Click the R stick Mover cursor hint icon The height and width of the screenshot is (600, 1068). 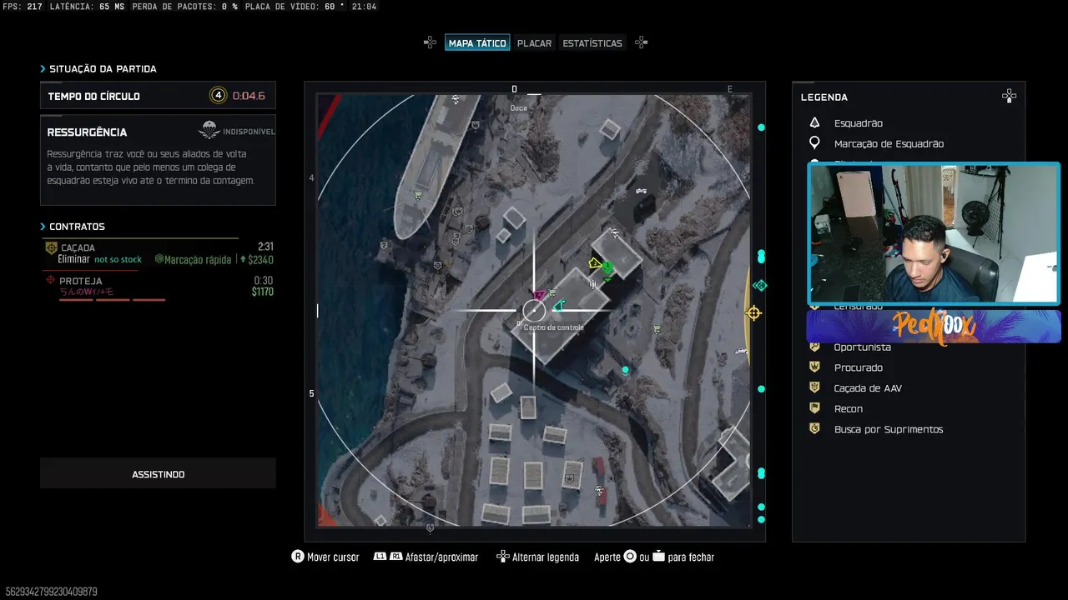297,557
